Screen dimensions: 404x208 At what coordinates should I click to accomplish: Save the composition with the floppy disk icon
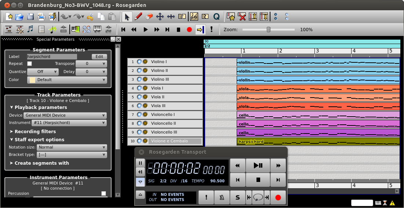click(31, 17)
